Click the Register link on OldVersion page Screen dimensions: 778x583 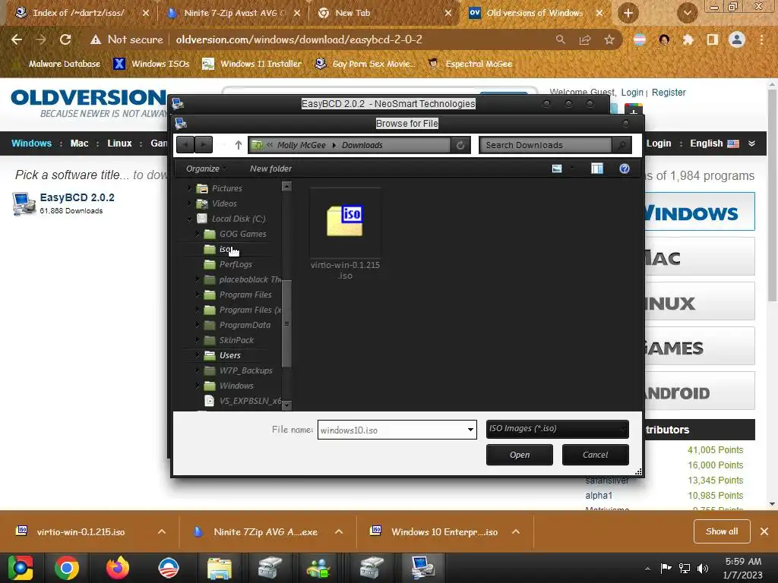[669, 92]
